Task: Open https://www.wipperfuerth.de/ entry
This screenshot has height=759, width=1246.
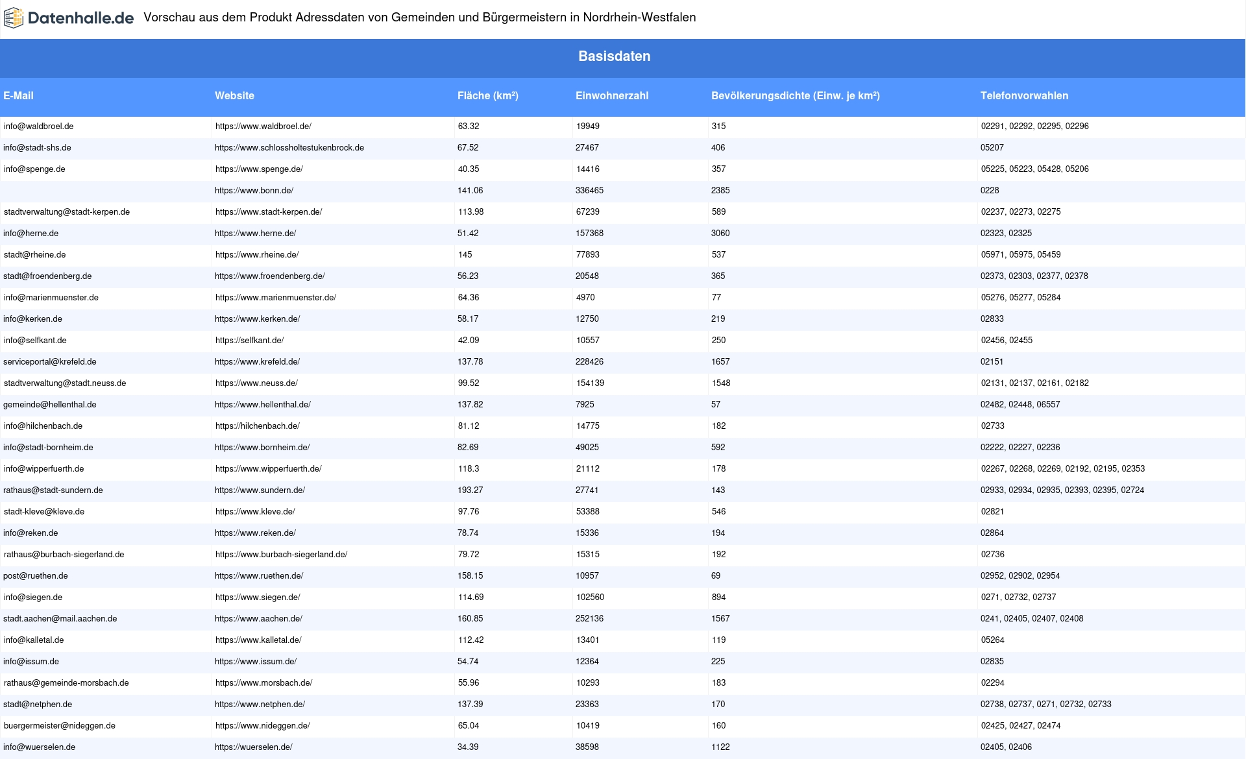Action: [269, 469]
